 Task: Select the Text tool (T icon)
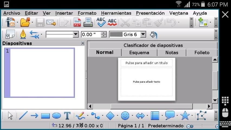pyautogui.click(x=67, y=116)
